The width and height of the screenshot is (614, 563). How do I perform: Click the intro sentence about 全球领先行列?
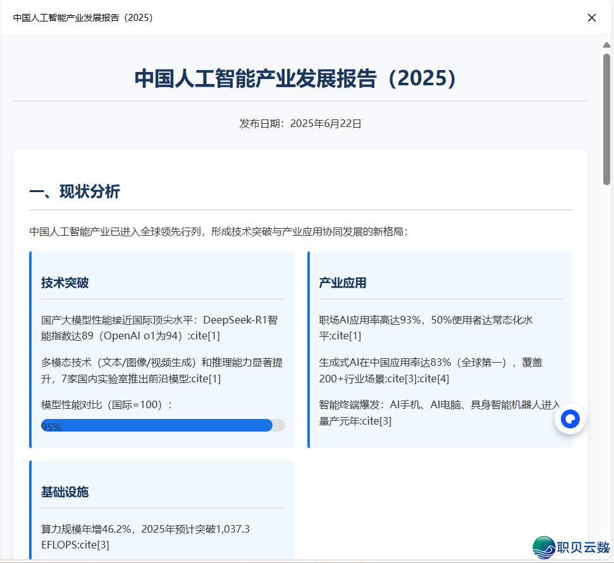pos(219,232)
